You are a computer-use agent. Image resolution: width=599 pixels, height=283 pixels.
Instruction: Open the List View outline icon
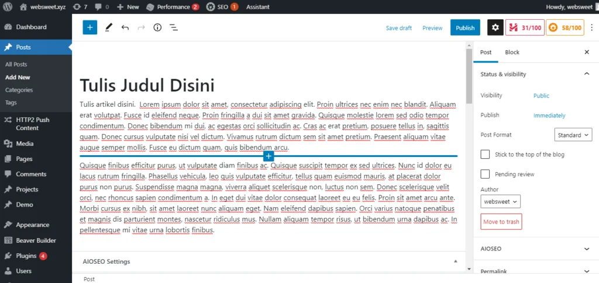pos(173,27)
